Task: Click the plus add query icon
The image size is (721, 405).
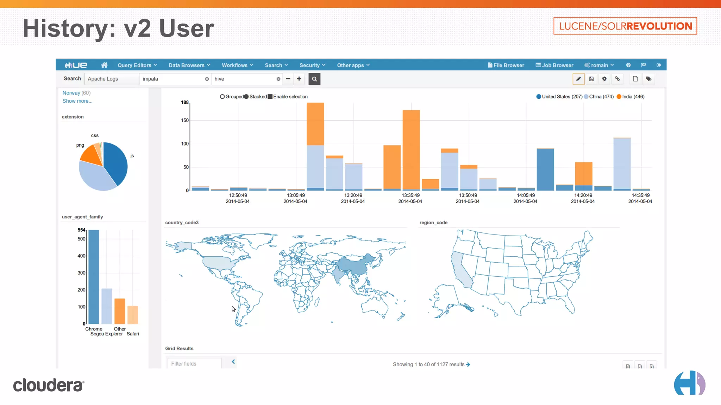Action: click(299, 79)
